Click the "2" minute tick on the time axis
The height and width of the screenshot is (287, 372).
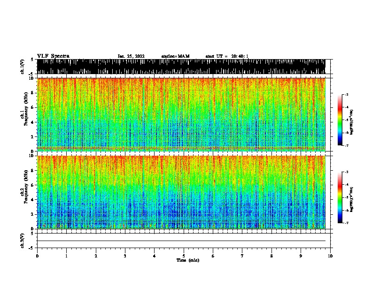coord(96,256)
